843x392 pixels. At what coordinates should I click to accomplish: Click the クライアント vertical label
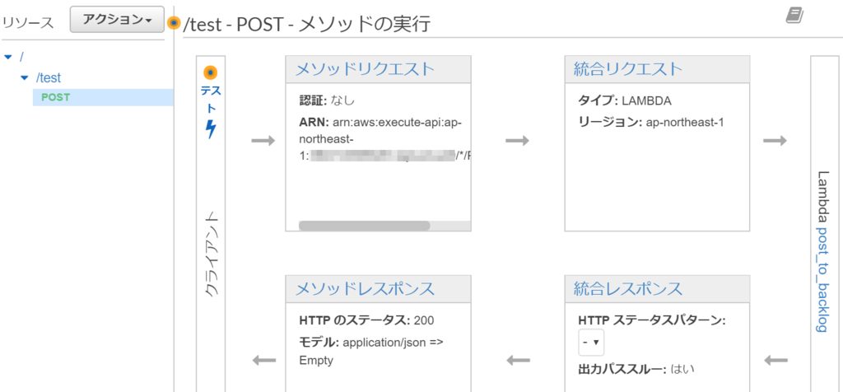pos(212,254)
